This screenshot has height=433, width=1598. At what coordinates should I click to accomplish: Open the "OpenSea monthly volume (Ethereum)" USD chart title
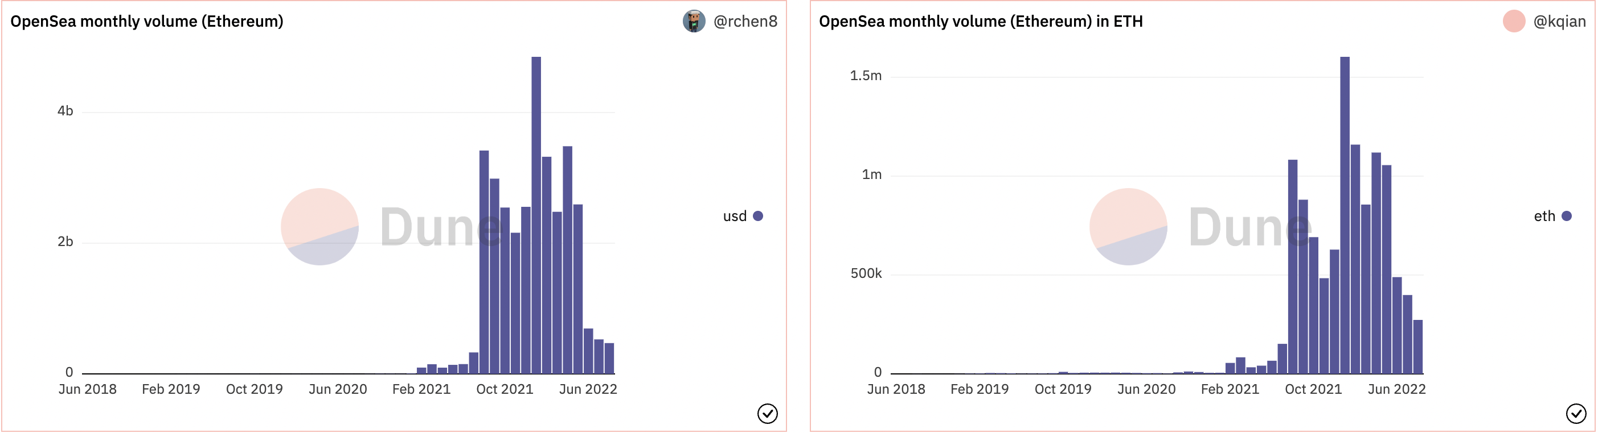[147, 21]
